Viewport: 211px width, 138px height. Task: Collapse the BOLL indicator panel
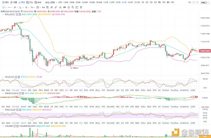3,14
